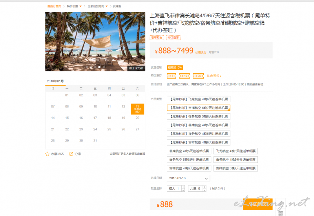Viewport: 314px width, 216px height.
Task: Open the QR code icon beside the buy button
Action: pyautogui.click(x=281, y=213)
